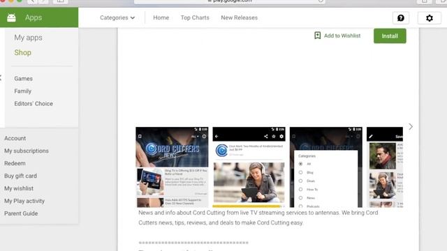Open the Games section
The width and height of the screenshot is (447, 251).
(x=23, y=79)
